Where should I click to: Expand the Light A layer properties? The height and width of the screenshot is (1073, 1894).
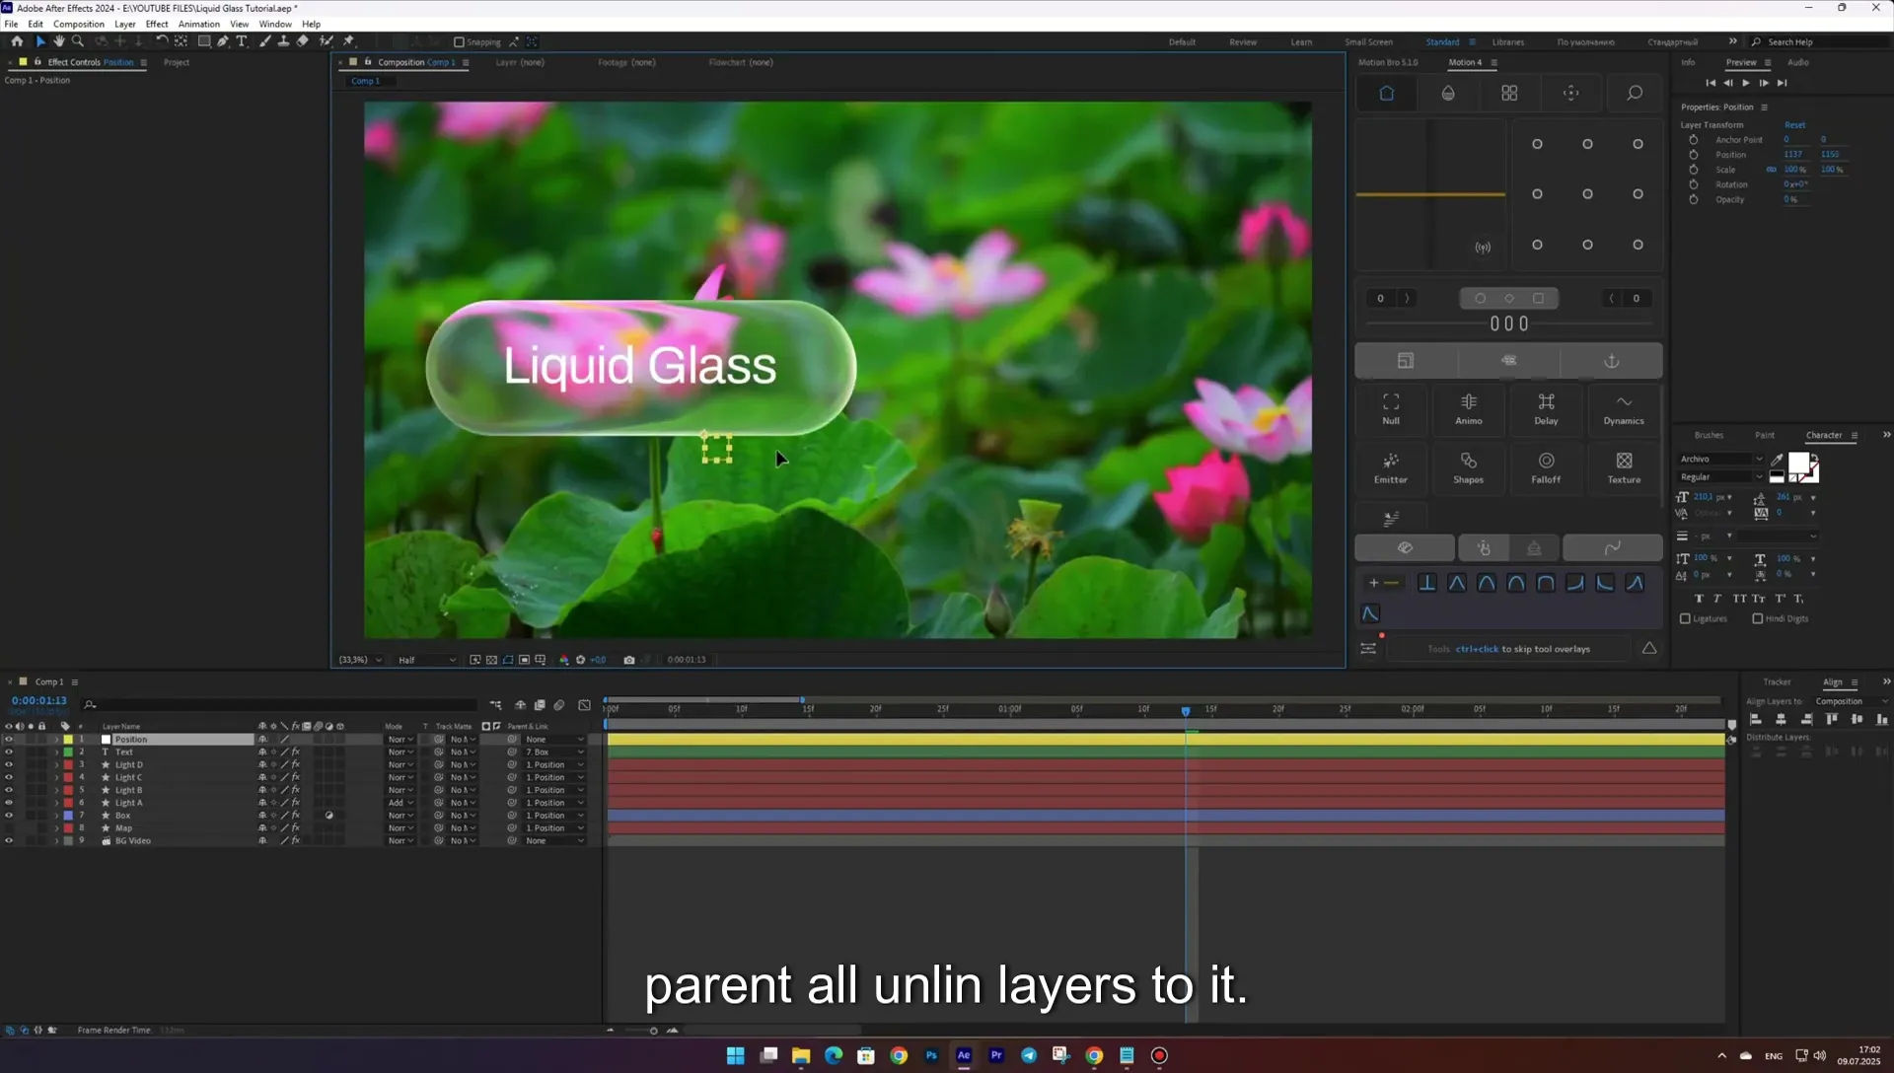tap(56, 803)
